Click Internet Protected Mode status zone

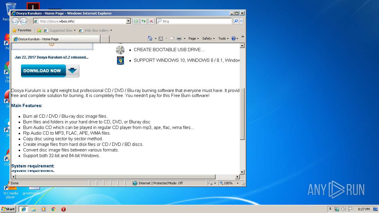[x=169, y=183]
